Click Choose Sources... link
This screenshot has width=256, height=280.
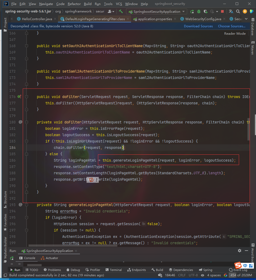pyautogui.click(x=232, y=26)
